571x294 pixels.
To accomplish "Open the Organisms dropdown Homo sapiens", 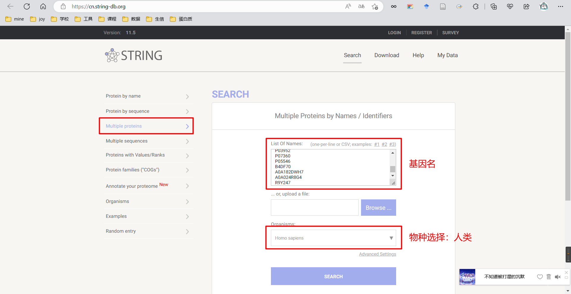I will tap(333, 238).
